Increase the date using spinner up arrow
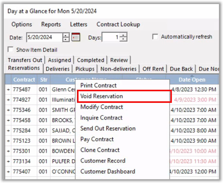Viewport: 223px width, 183px height. pos(66,35)
